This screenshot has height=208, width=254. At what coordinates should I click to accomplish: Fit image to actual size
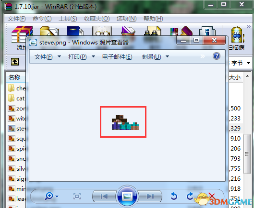point(77,197)
